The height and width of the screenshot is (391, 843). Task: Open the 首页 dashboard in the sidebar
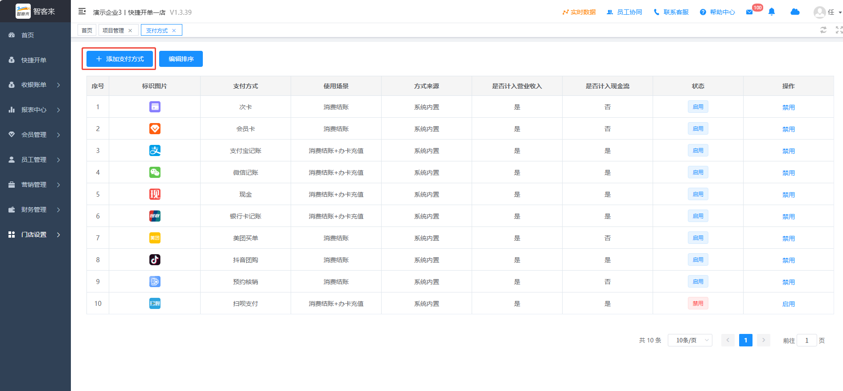35,35
